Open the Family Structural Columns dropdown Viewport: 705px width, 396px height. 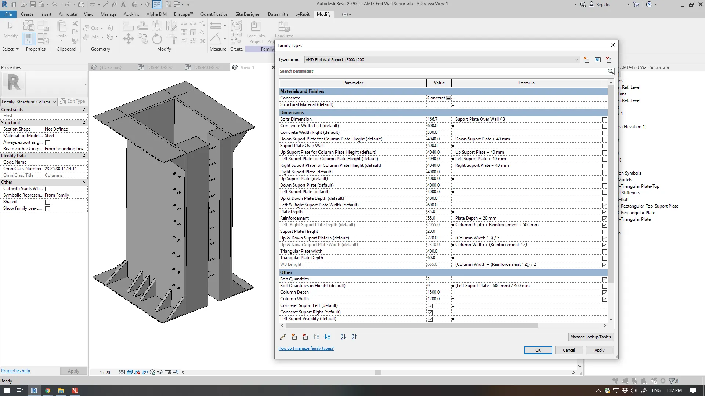54,102
